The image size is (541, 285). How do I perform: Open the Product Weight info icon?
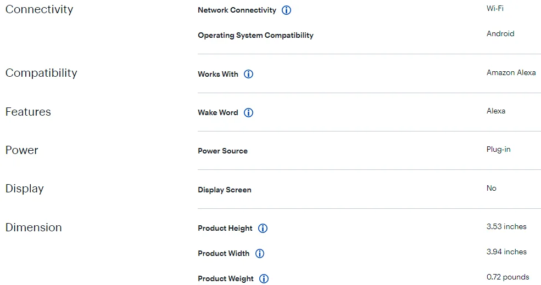[x=264, y=279]
